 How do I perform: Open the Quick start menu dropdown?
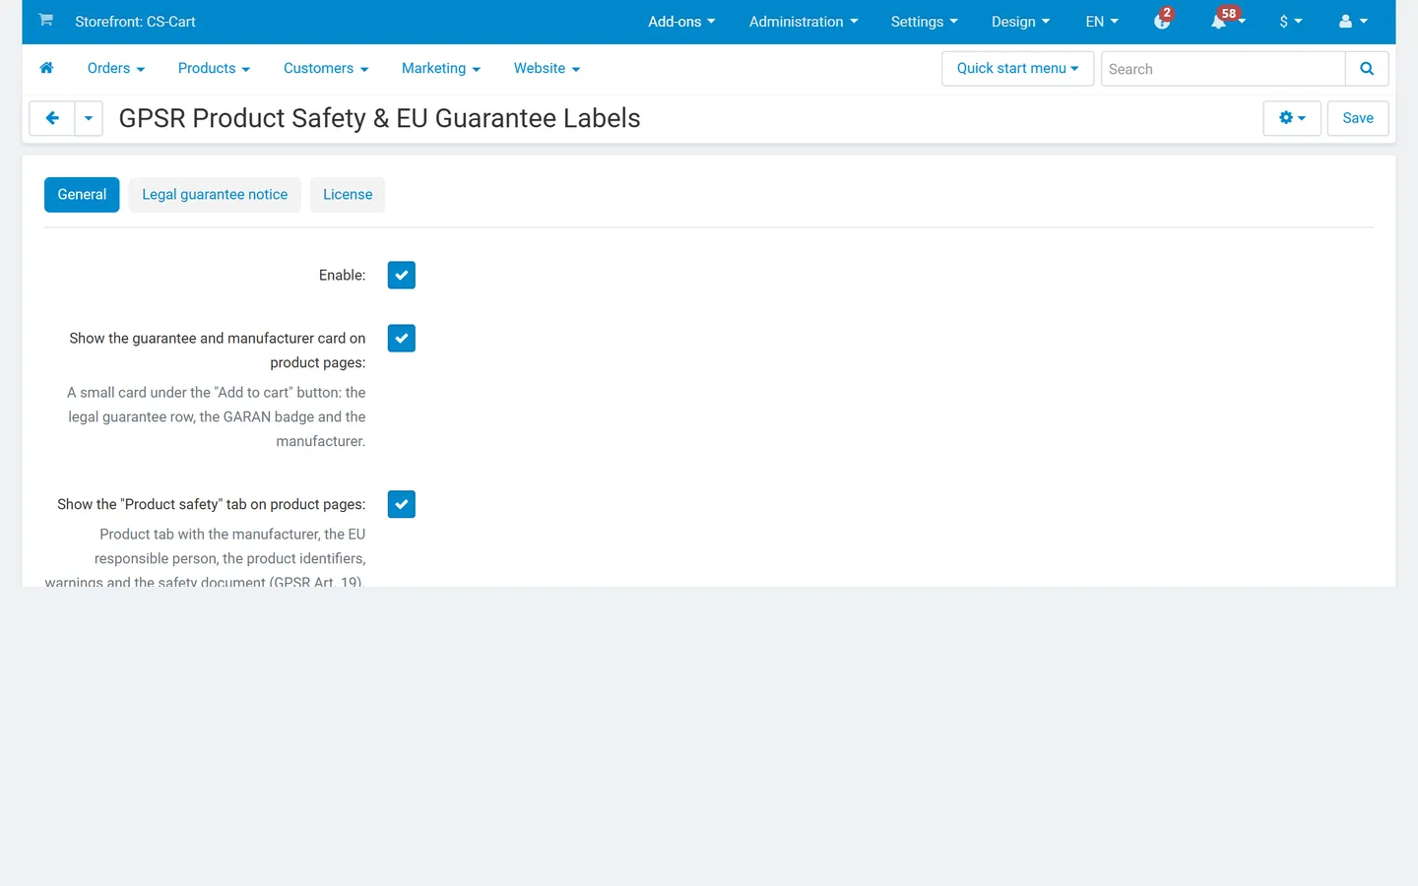1017,69
